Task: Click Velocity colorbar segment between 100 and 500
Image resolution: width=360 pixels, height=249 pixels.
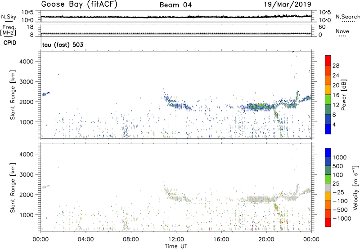Action: 328,170
